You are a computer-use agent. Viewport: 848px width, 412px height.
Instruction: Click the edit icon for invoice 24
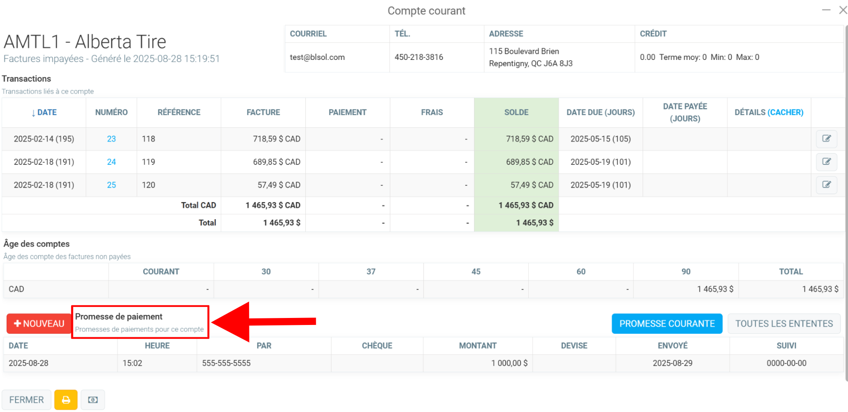826,162
